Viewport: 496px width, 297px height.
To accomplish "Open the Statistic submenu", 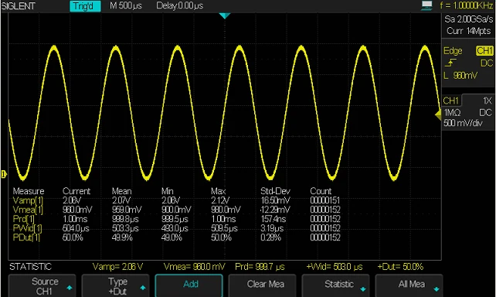I will (x=335, y=286).
